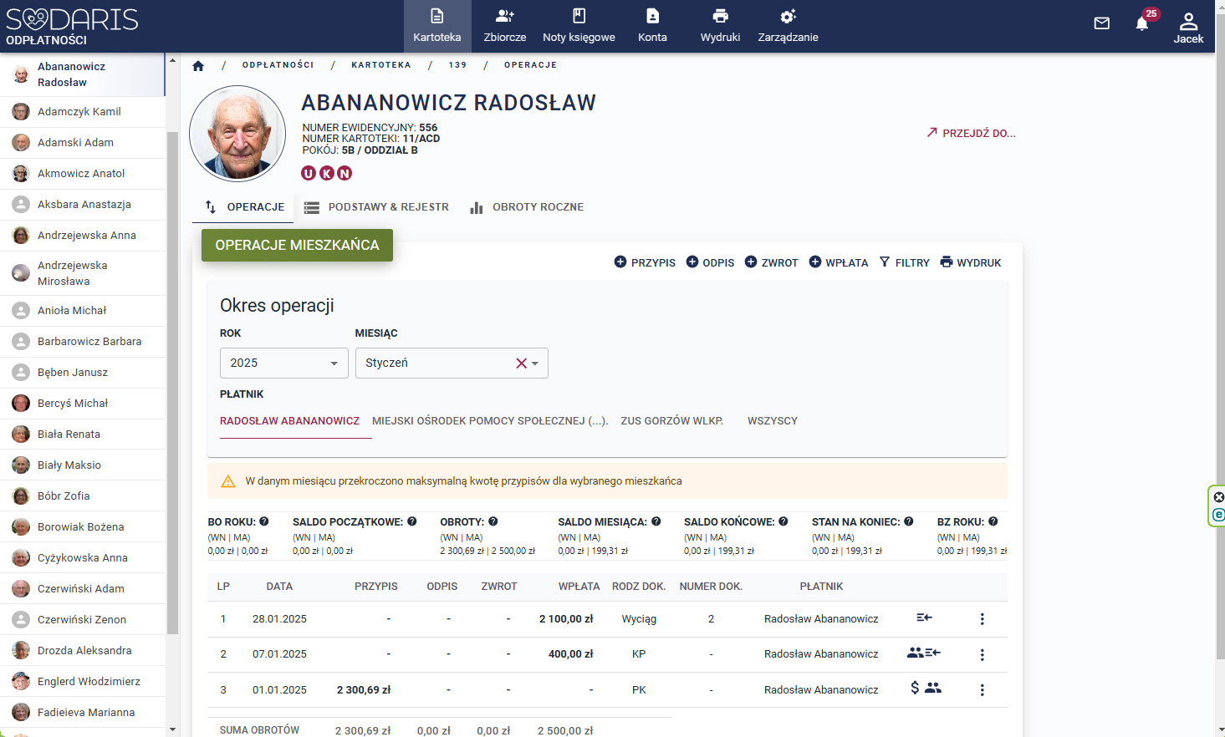Image resolution: width=1225 pixels, height=737 pixels.
Task: Open the MIESIĄC month dropdown arrow
Action: coord(535,363)
